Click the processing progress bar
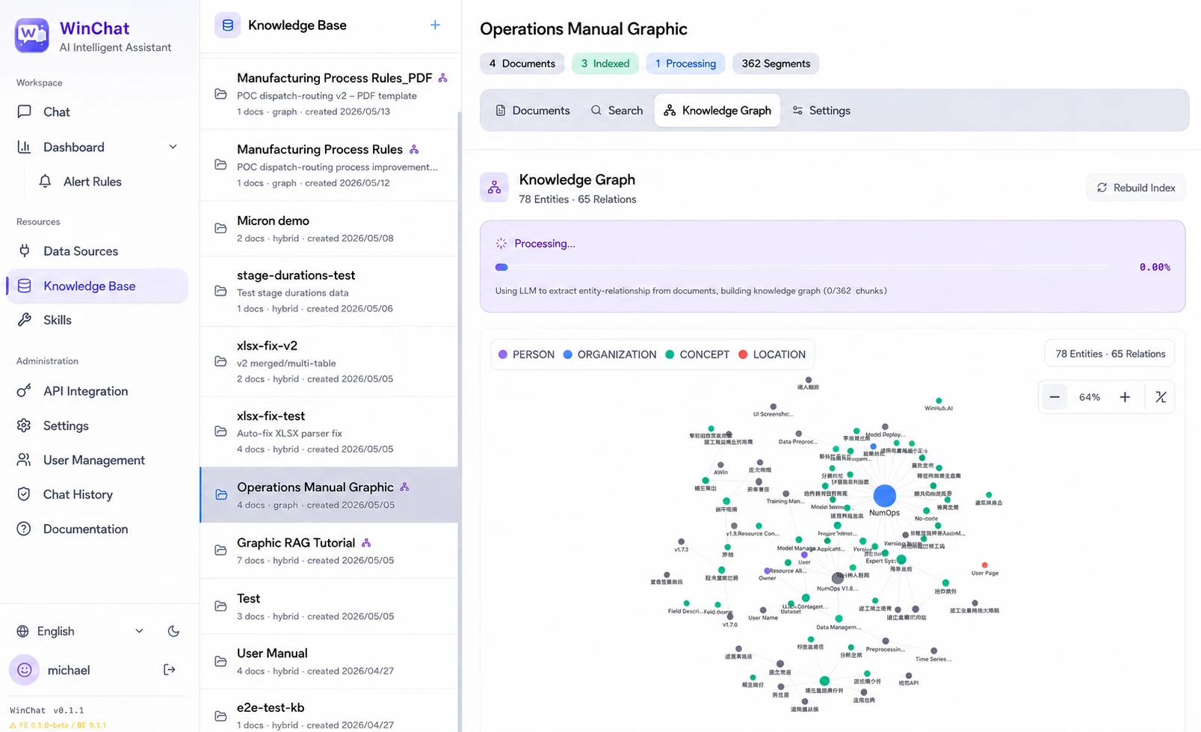 [x=802, y=267]
